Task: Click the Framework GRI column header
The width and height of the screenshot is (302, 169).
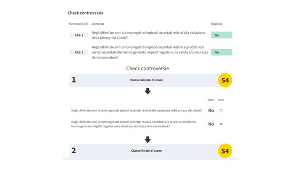Action: (78, 24)
